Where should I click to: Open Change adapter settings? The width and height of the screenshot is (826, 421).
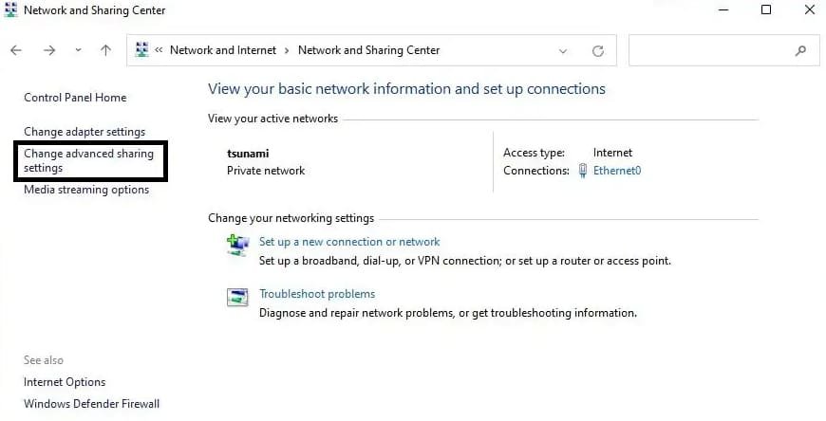(x=84, y=132)
